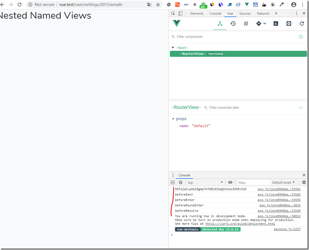Toggle the device toolbar in DevTools

180,13
